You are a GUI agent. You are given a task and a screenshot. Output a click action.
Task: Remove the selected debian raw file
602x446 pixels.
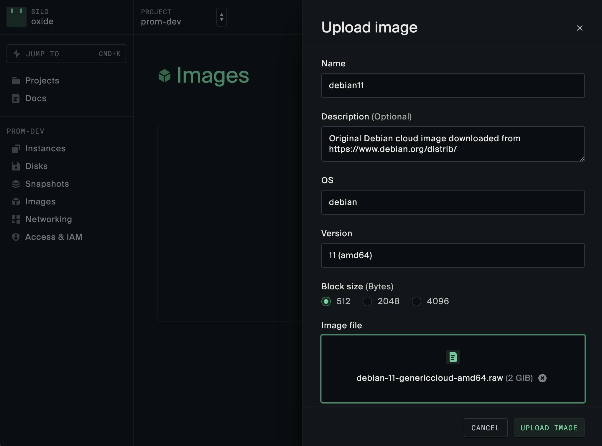pyautogui.click(x=542, y=378)
